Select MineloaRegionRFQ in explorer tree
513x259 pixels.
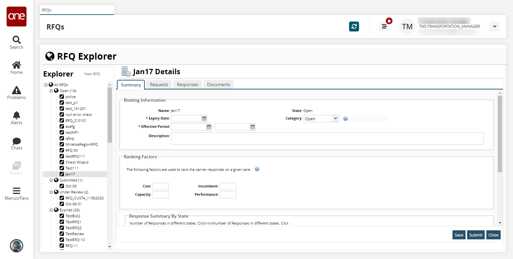(x=81, y=144)
